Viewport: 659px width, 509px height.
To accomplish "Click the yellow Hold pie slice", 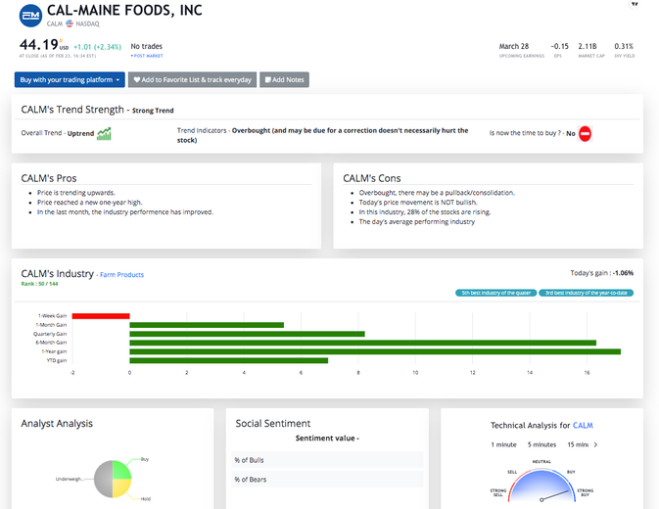I will 121,488.
